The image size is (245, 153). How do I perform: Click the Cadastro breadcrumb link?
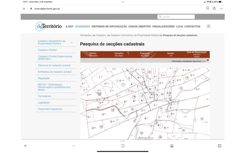[101, 35]
